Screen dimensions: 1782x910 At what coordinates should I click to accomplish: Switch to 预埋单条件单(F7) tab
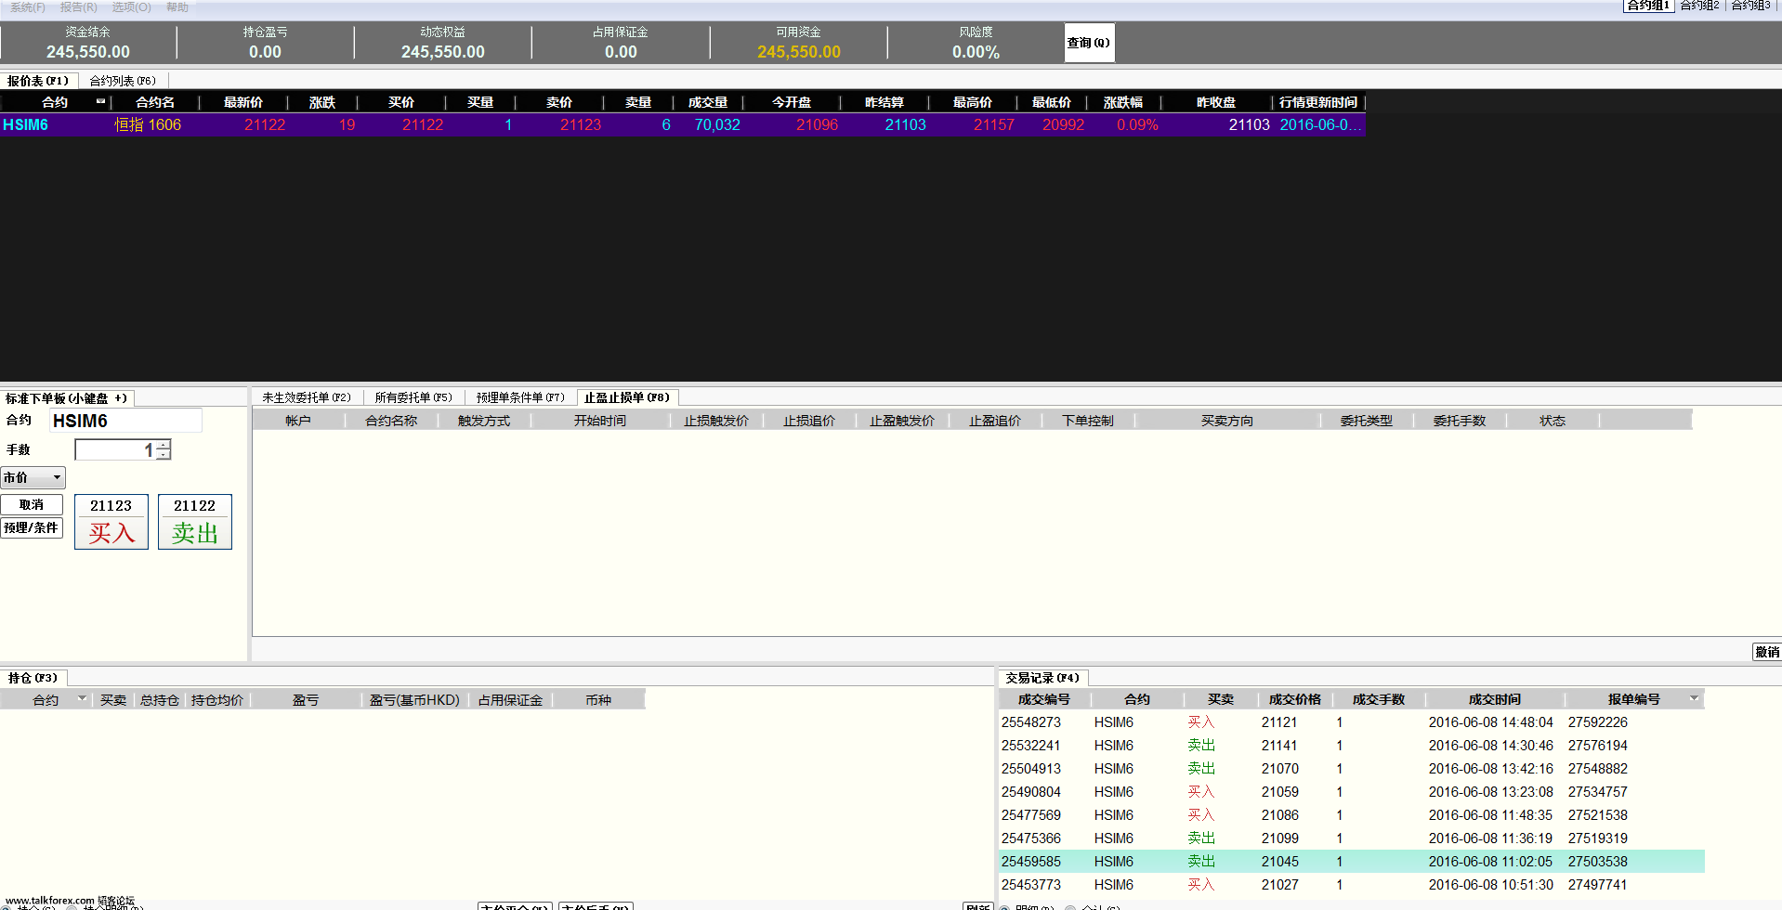point(520,397)
